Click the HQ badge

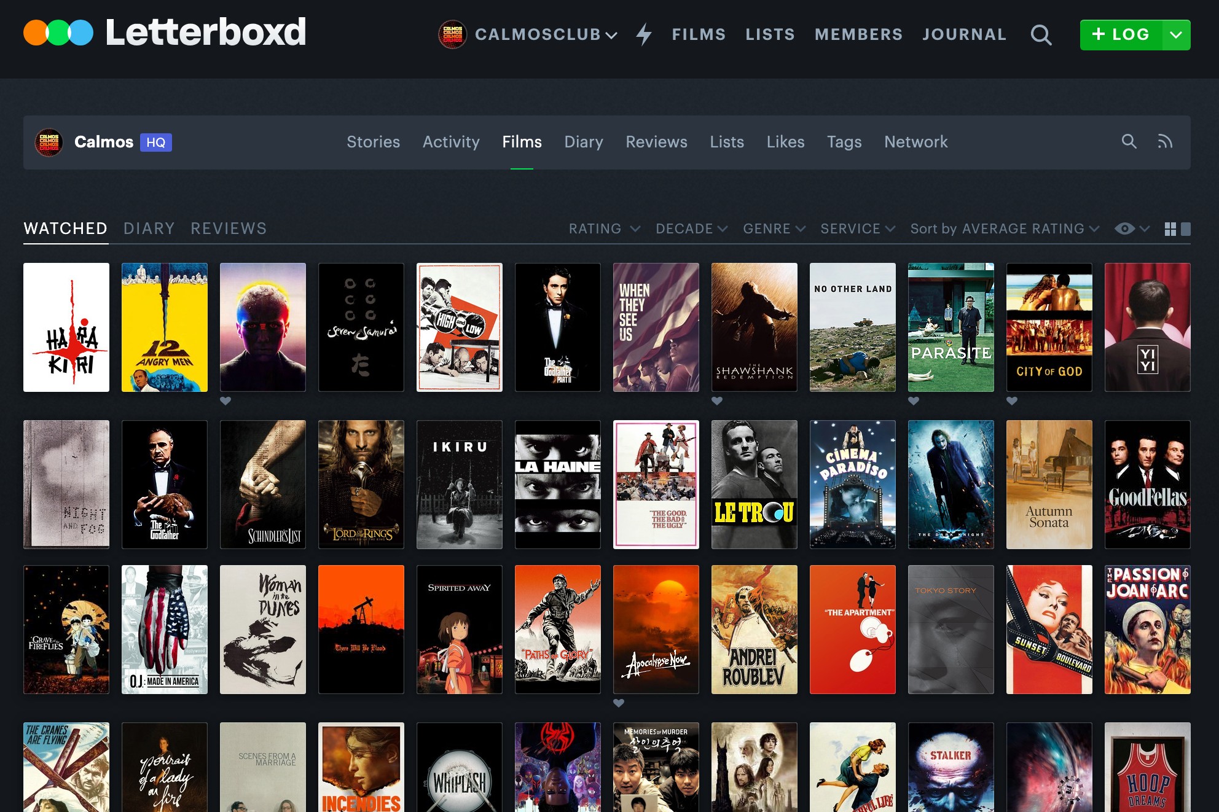point(156,142)
